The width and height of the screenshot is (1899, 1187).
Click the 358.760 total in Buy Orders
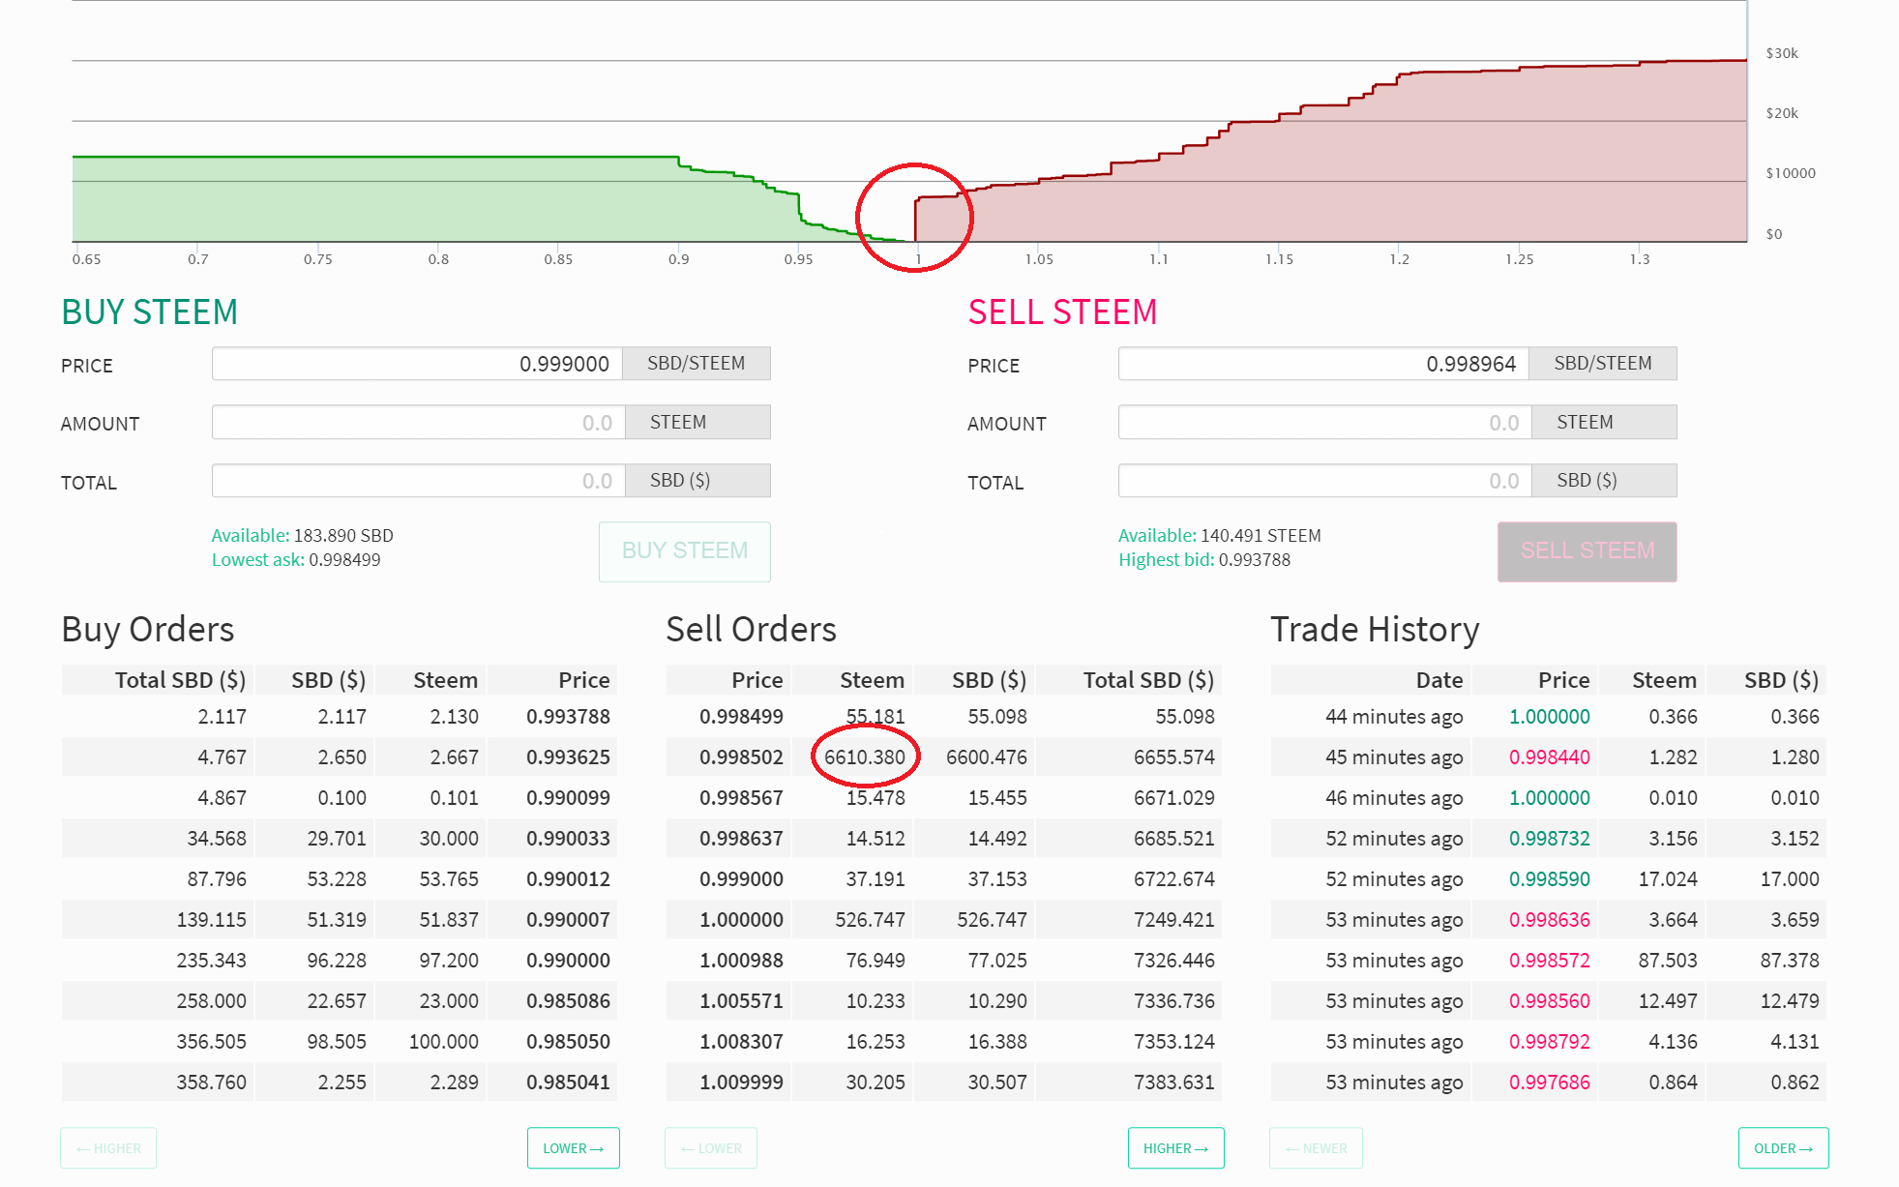click(x=212, y=1083)
